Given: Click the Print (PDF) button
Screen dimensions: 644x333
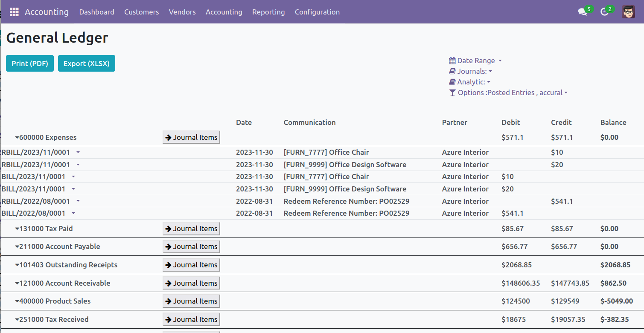Looking at the screenshot, I should [x=30, y=64].
